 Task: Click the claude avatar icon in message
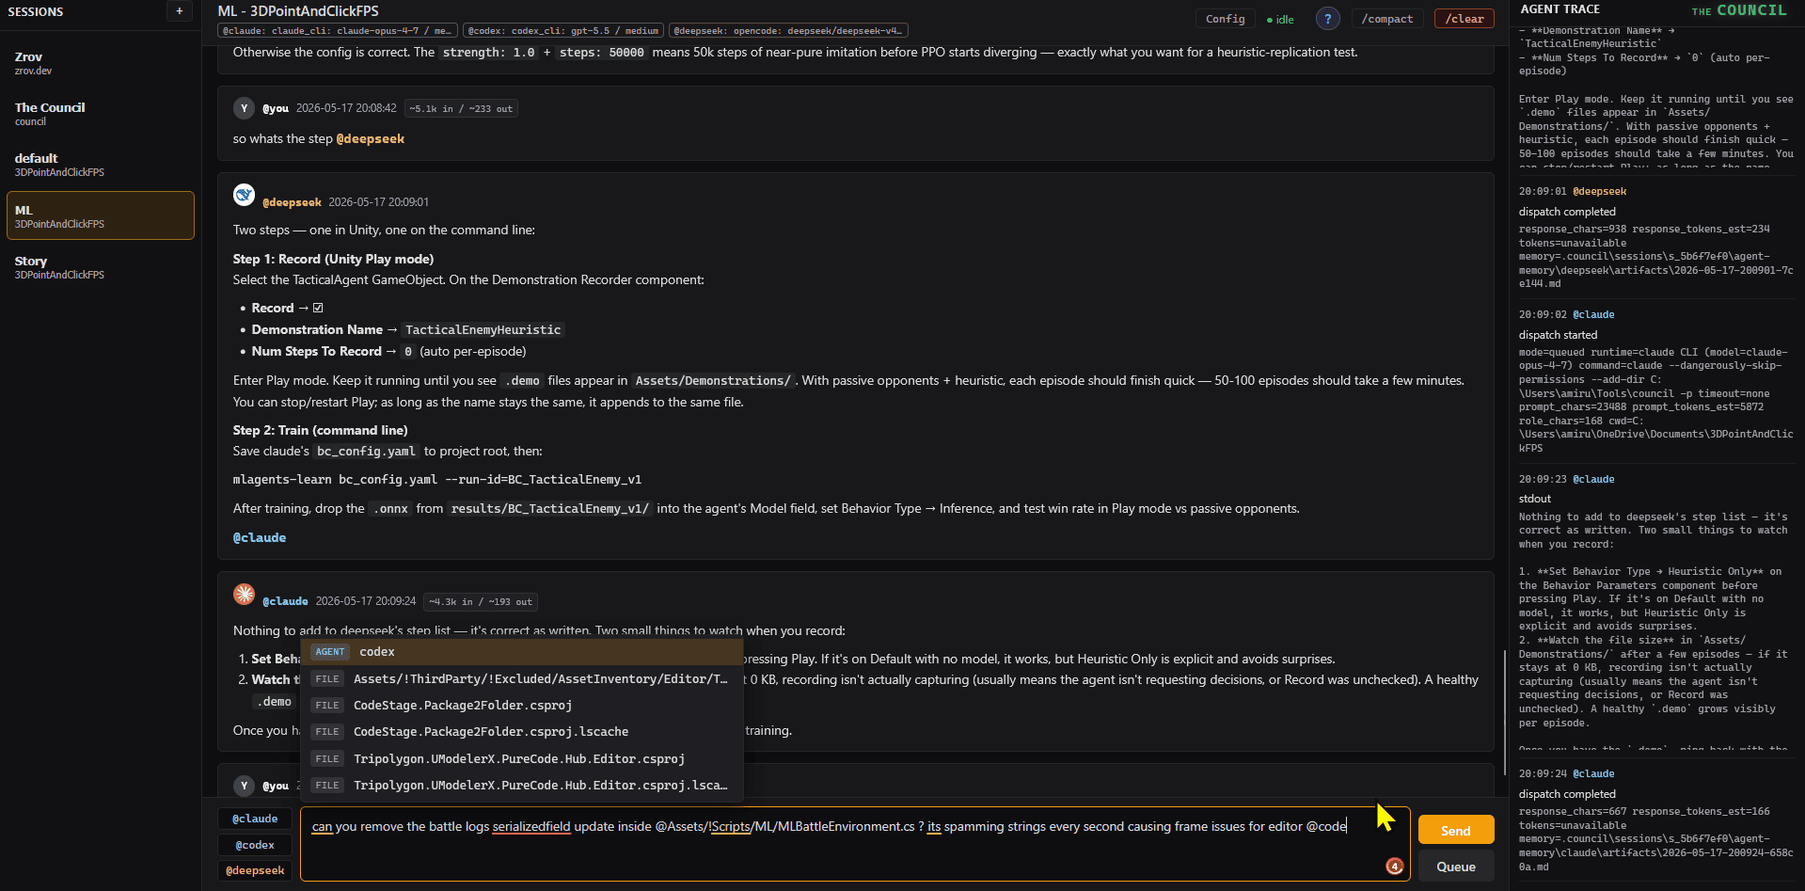click(x=244, y=594)
